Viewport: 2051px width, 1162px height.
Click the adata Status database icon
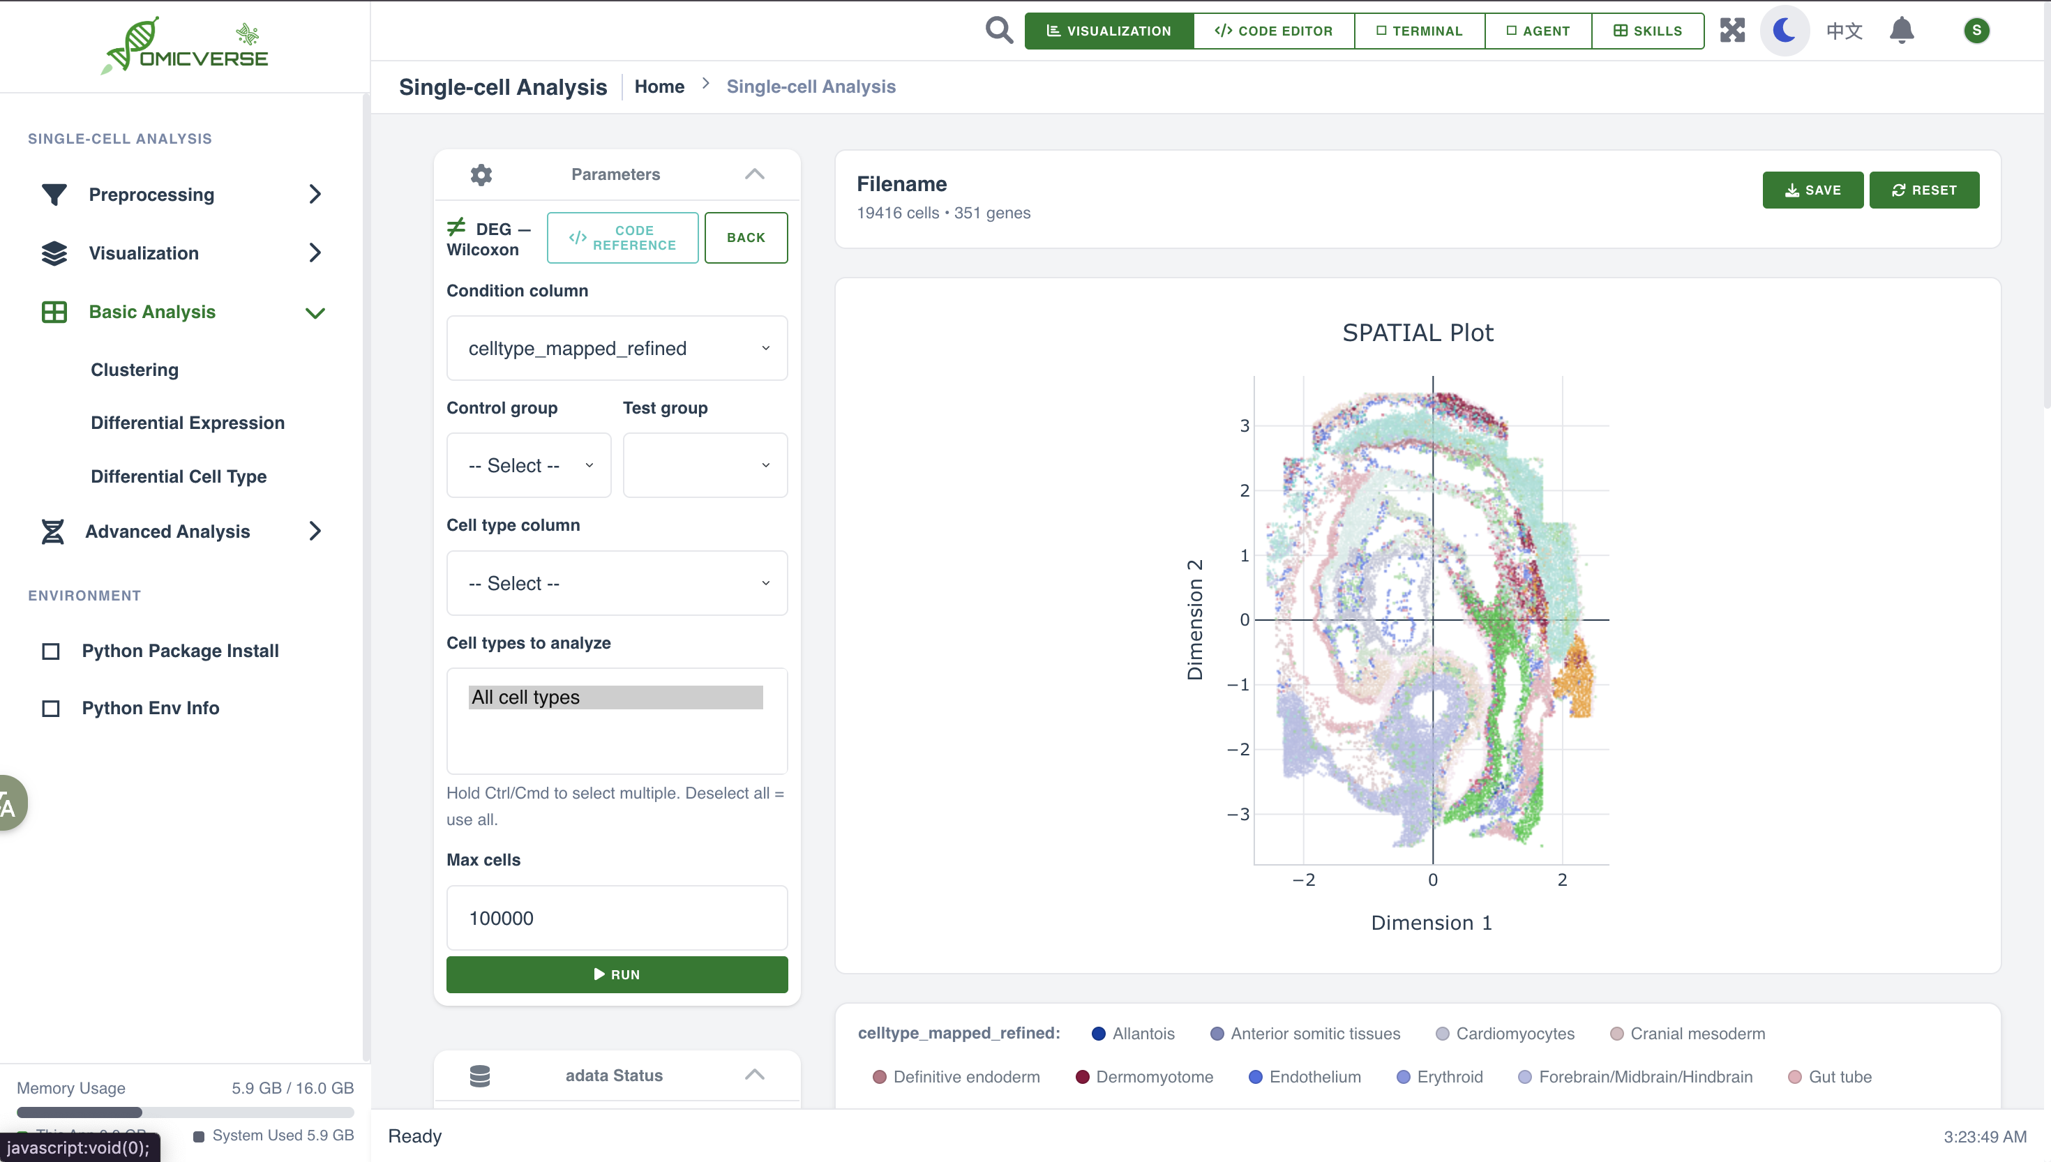[x=480, y=1075]
